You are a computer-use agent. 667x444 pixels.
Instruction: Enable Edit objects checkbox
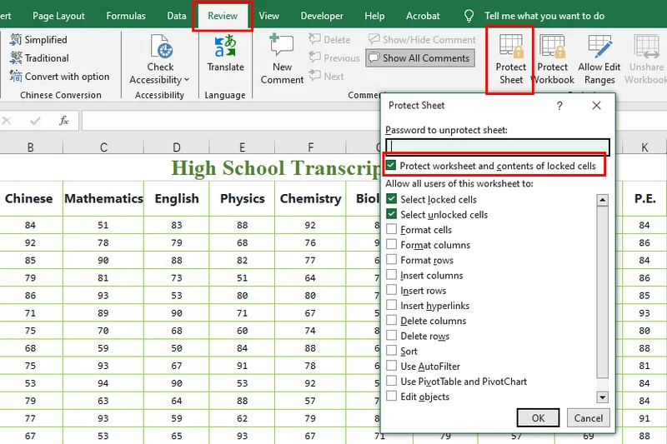click(391, 396)
